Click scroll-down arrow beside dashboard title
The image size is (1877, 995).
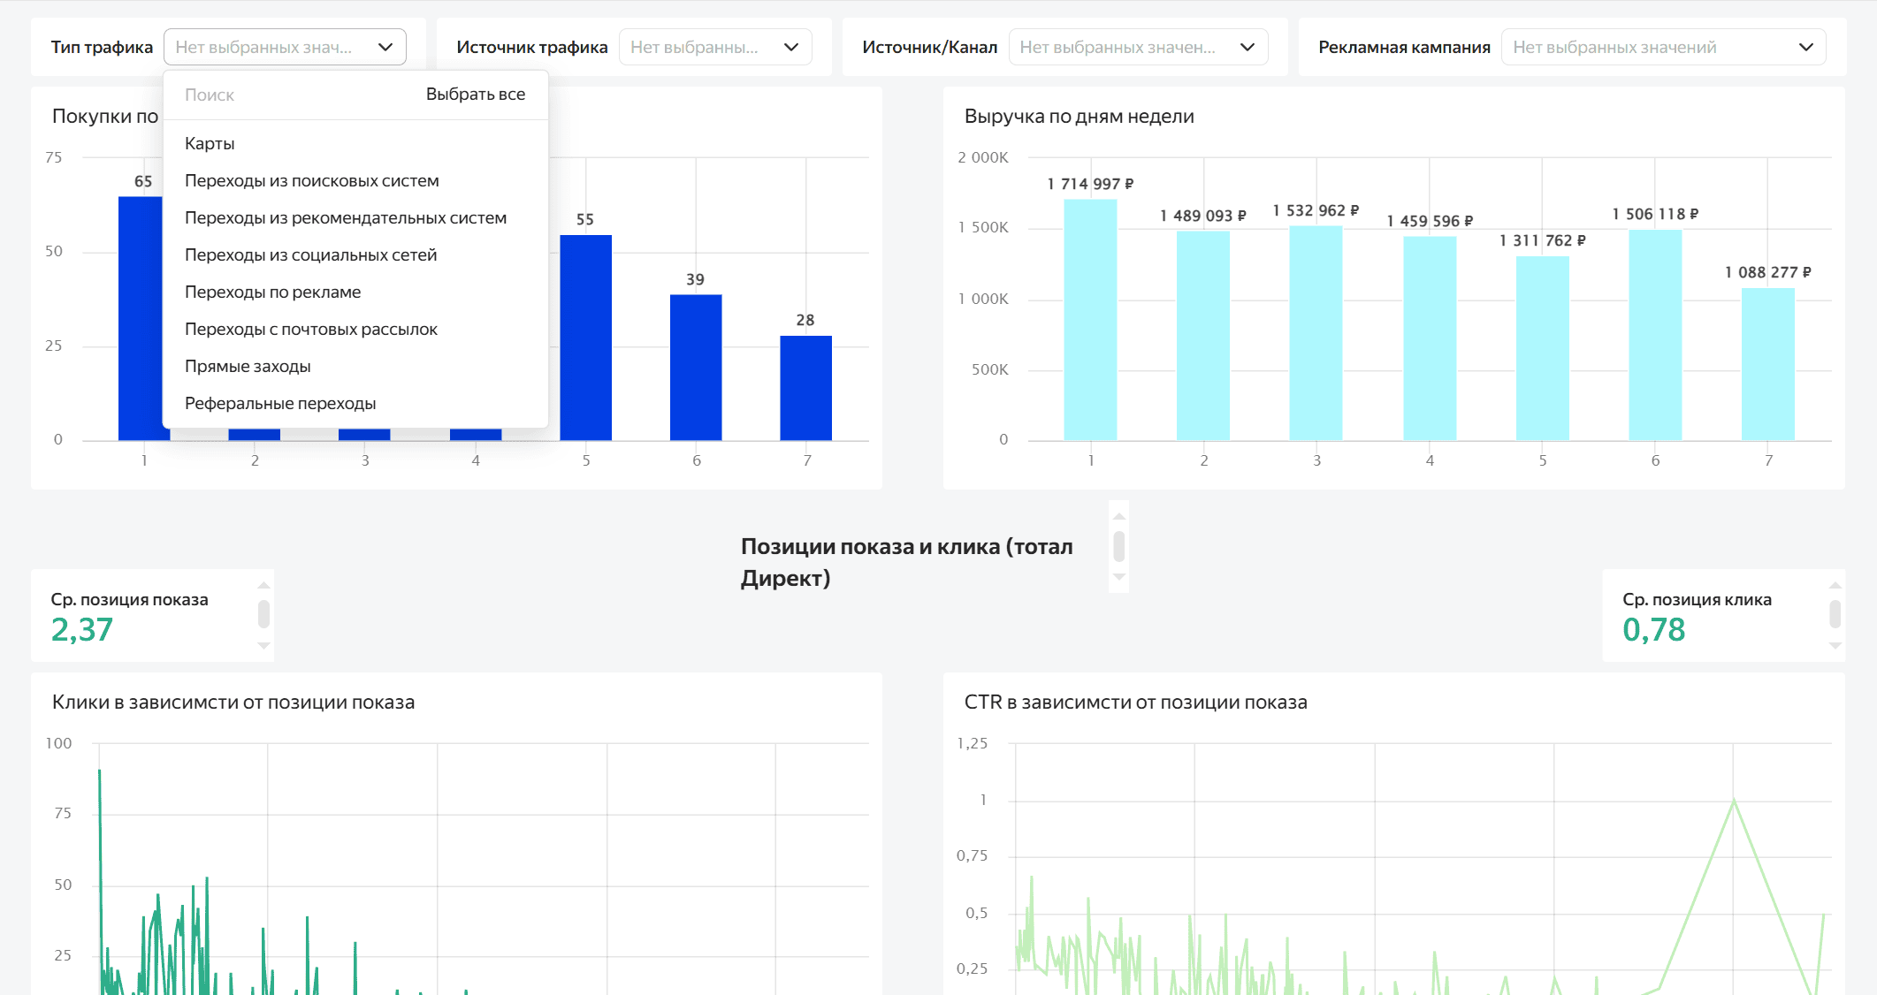click(1119, 577)
